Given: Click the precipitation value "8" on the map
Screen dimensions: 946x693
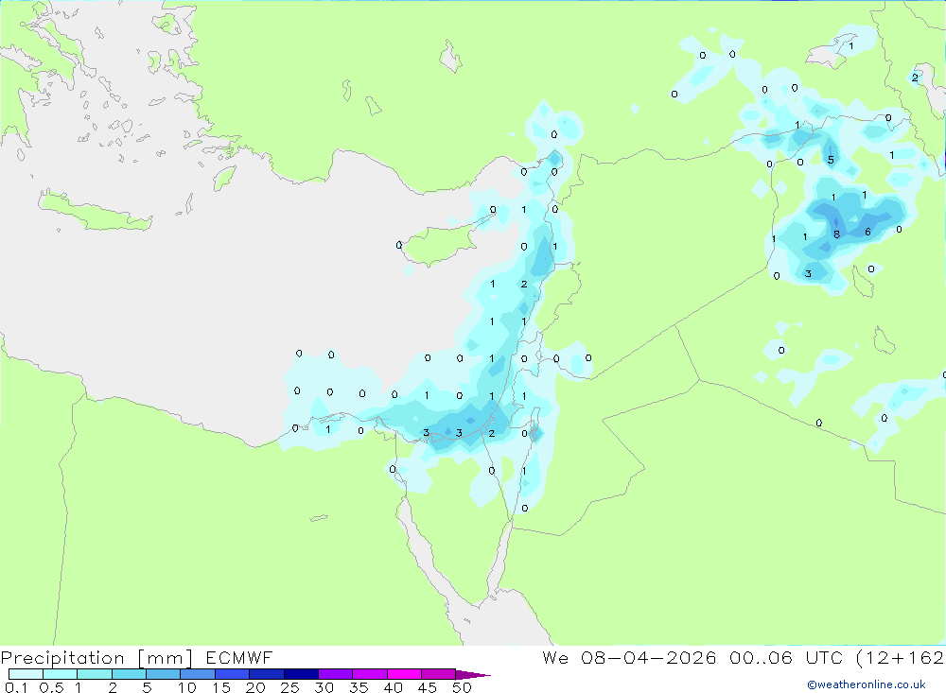Looking at the screenshot, I should (836, 234).
